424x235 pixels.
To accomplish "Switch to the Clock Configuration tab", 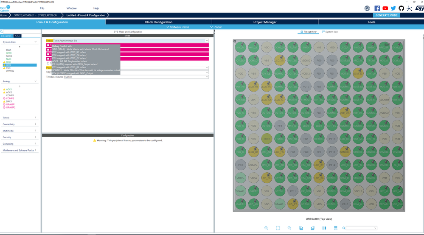I will pos(158,22).
